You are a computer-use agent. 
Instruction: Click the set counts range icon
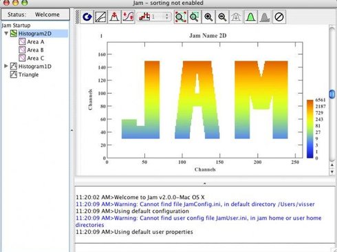point(128,17)
